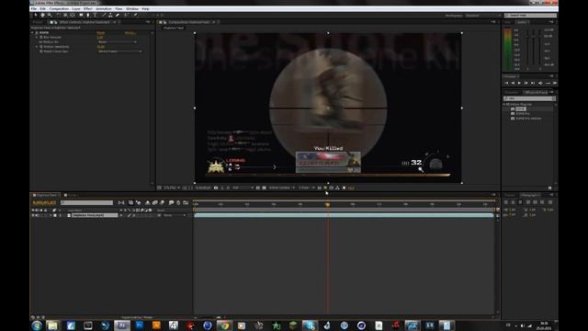Toggle hide shy layers in timeline
588x331 pixels.
coord(148,202)
